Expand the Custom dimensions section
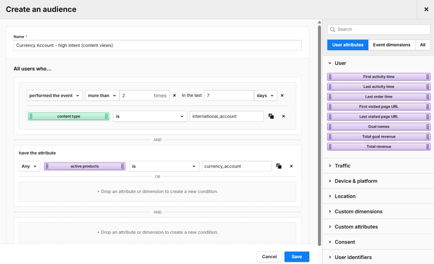 358,211
